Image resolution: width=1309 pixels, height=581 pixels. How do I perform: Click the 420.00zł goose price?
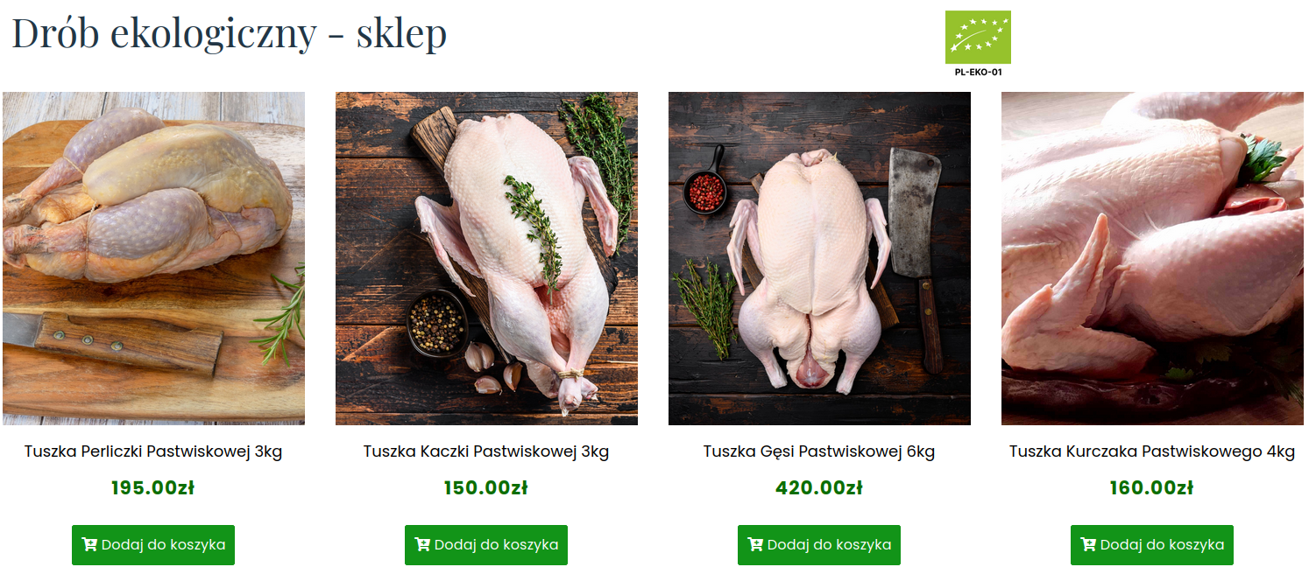click(819, 488)
